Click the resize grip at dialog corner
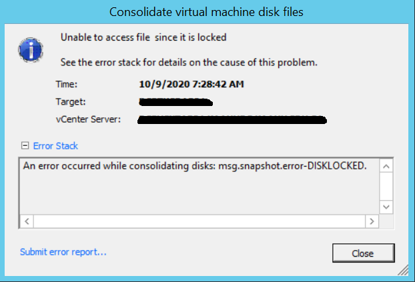415x282 pixels. [x=403, y=271]
